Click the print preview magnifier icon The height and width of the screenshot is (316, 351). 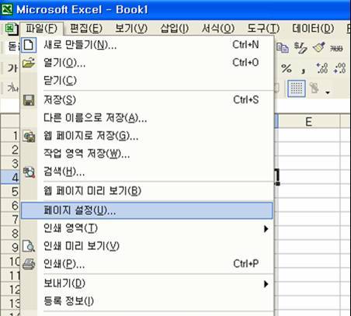[29, 246]
